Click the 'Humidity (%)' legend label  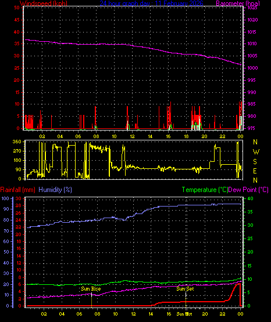[55, 190]
